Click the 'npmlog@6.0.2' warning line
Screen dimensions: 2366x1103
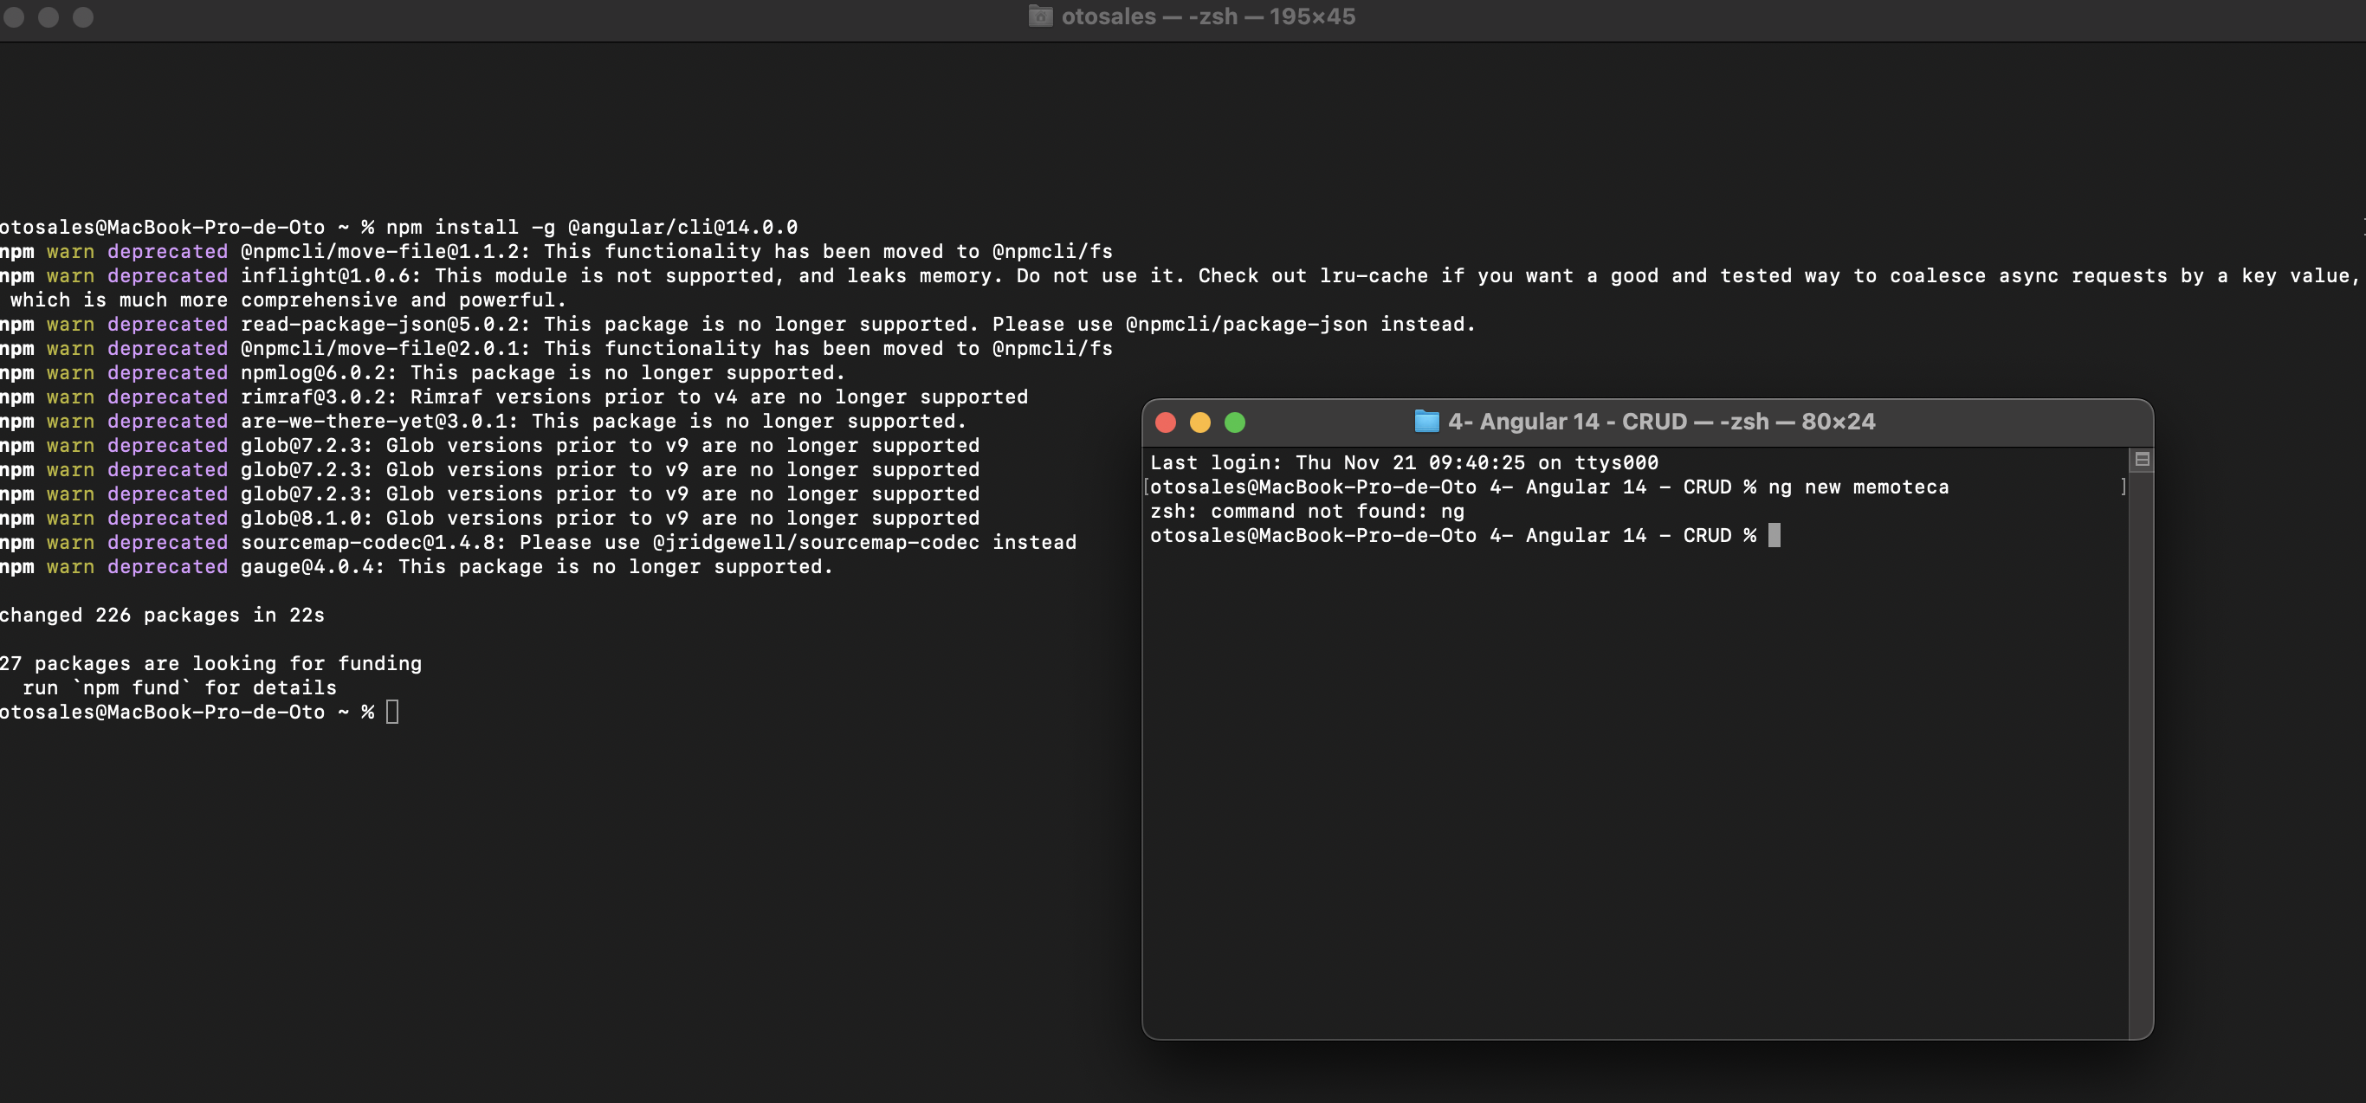click(423, 373)
